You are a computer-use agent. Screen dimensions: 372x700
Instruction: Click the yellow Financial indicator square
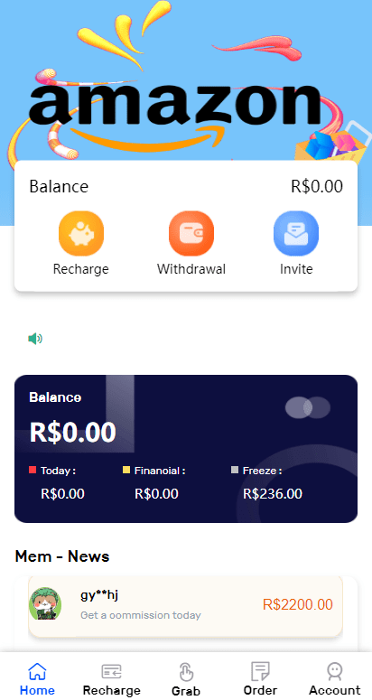(x=126, y=470)
